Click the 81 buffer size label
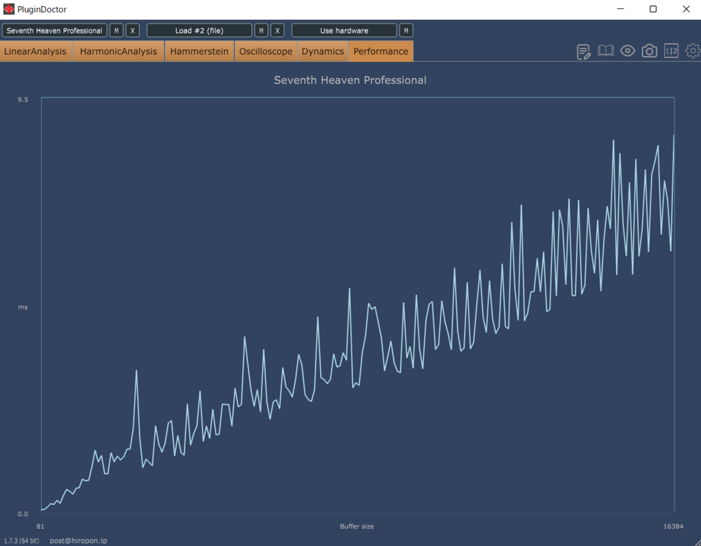 coord(40,526)
